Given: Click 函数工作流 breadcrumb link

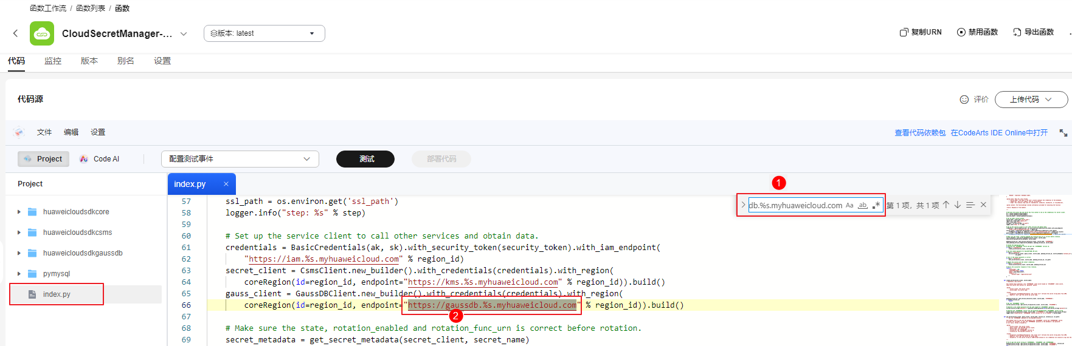Looking at the screenshot, I should pyautogui.click(x=48, y=8).
